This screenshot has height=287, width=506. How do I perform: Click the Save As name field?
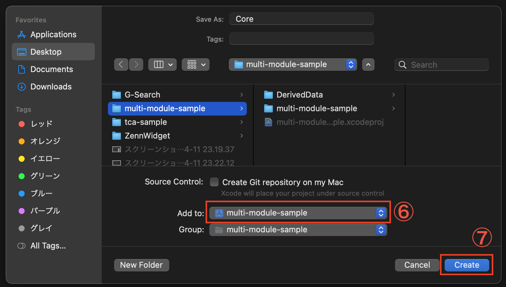click(302, 19)
